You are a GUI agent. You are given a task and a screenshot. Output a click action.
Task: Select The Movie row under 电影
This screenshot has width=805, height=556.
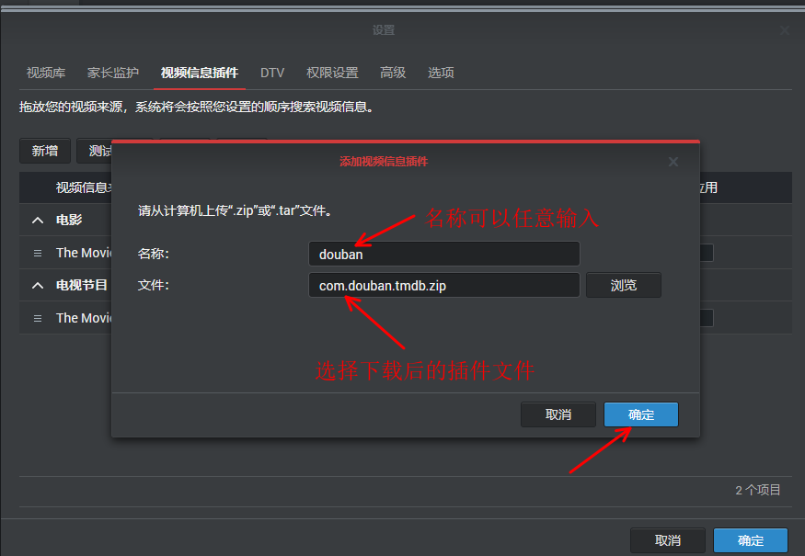85,253
